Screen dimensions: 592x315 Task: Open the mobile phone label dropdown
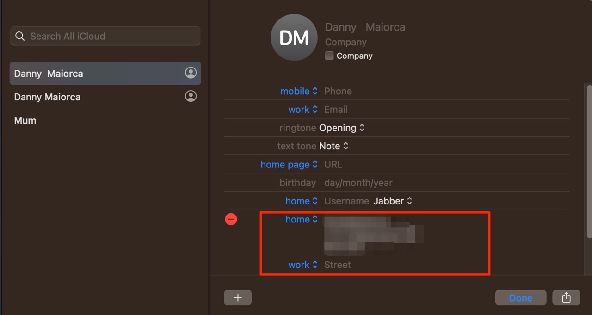[299, 91]
